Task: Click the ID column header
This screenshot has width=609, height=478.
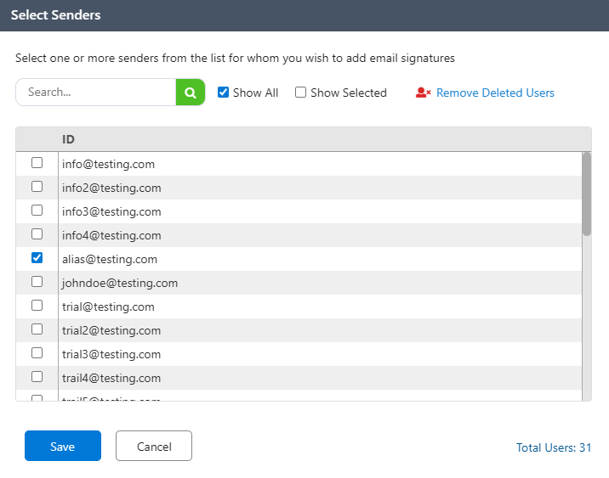Action: click(69, 139)
